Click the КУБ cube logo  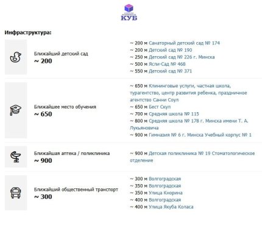coord(129,12)
